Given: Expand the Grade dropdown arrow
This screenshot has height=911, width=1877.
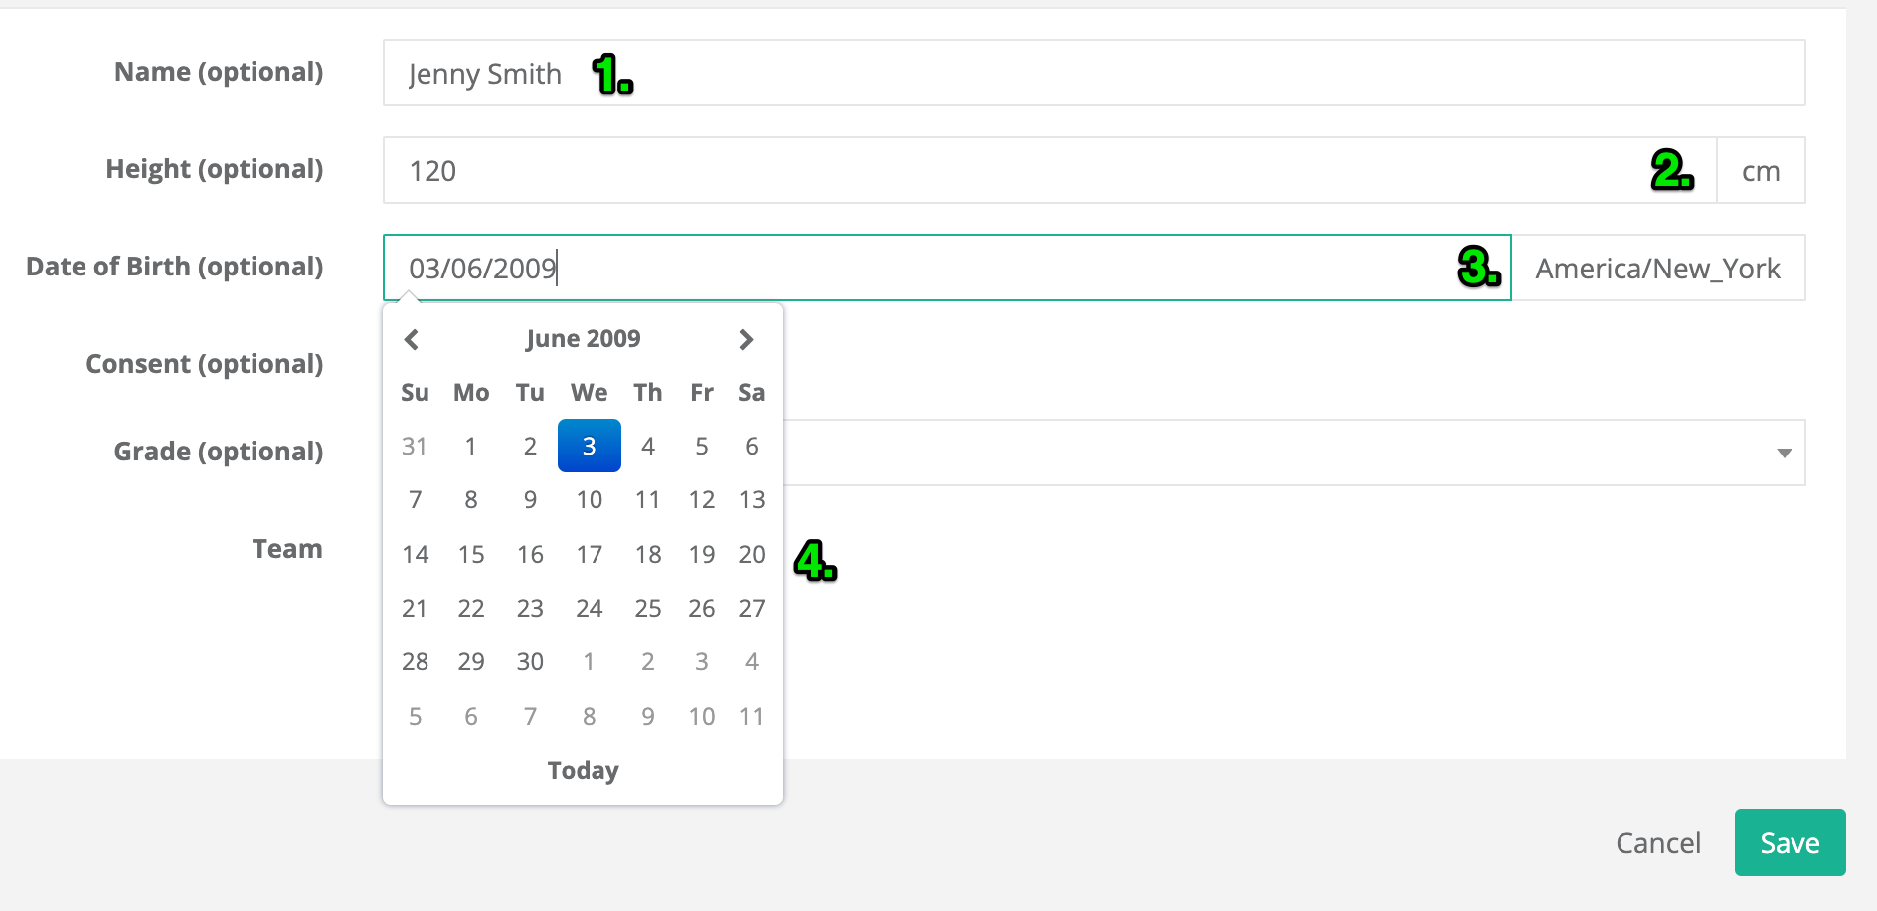Looking at the screenshot, I should pos(1784,453).
